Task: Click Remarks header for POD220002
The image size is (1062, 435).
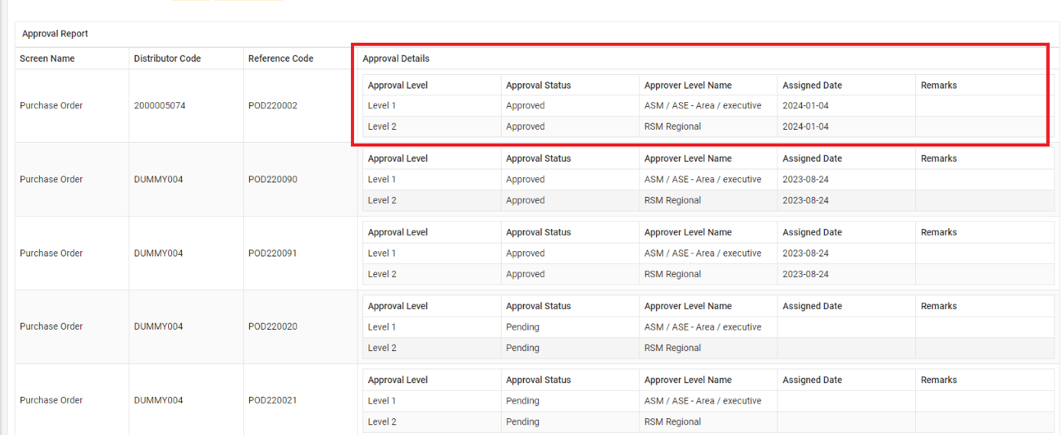Action: (939, 85)
